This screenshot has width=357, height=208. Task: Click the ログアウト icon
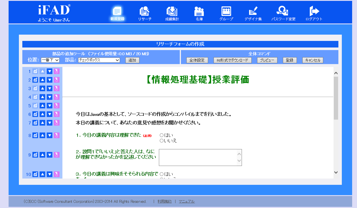pyautogui.click(x=314, y=13)
